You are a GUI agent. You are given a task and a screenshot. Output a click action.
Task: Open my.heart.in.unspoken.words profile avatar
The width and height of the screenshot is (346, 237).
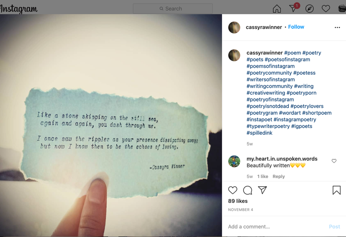(x=234, y=161)
